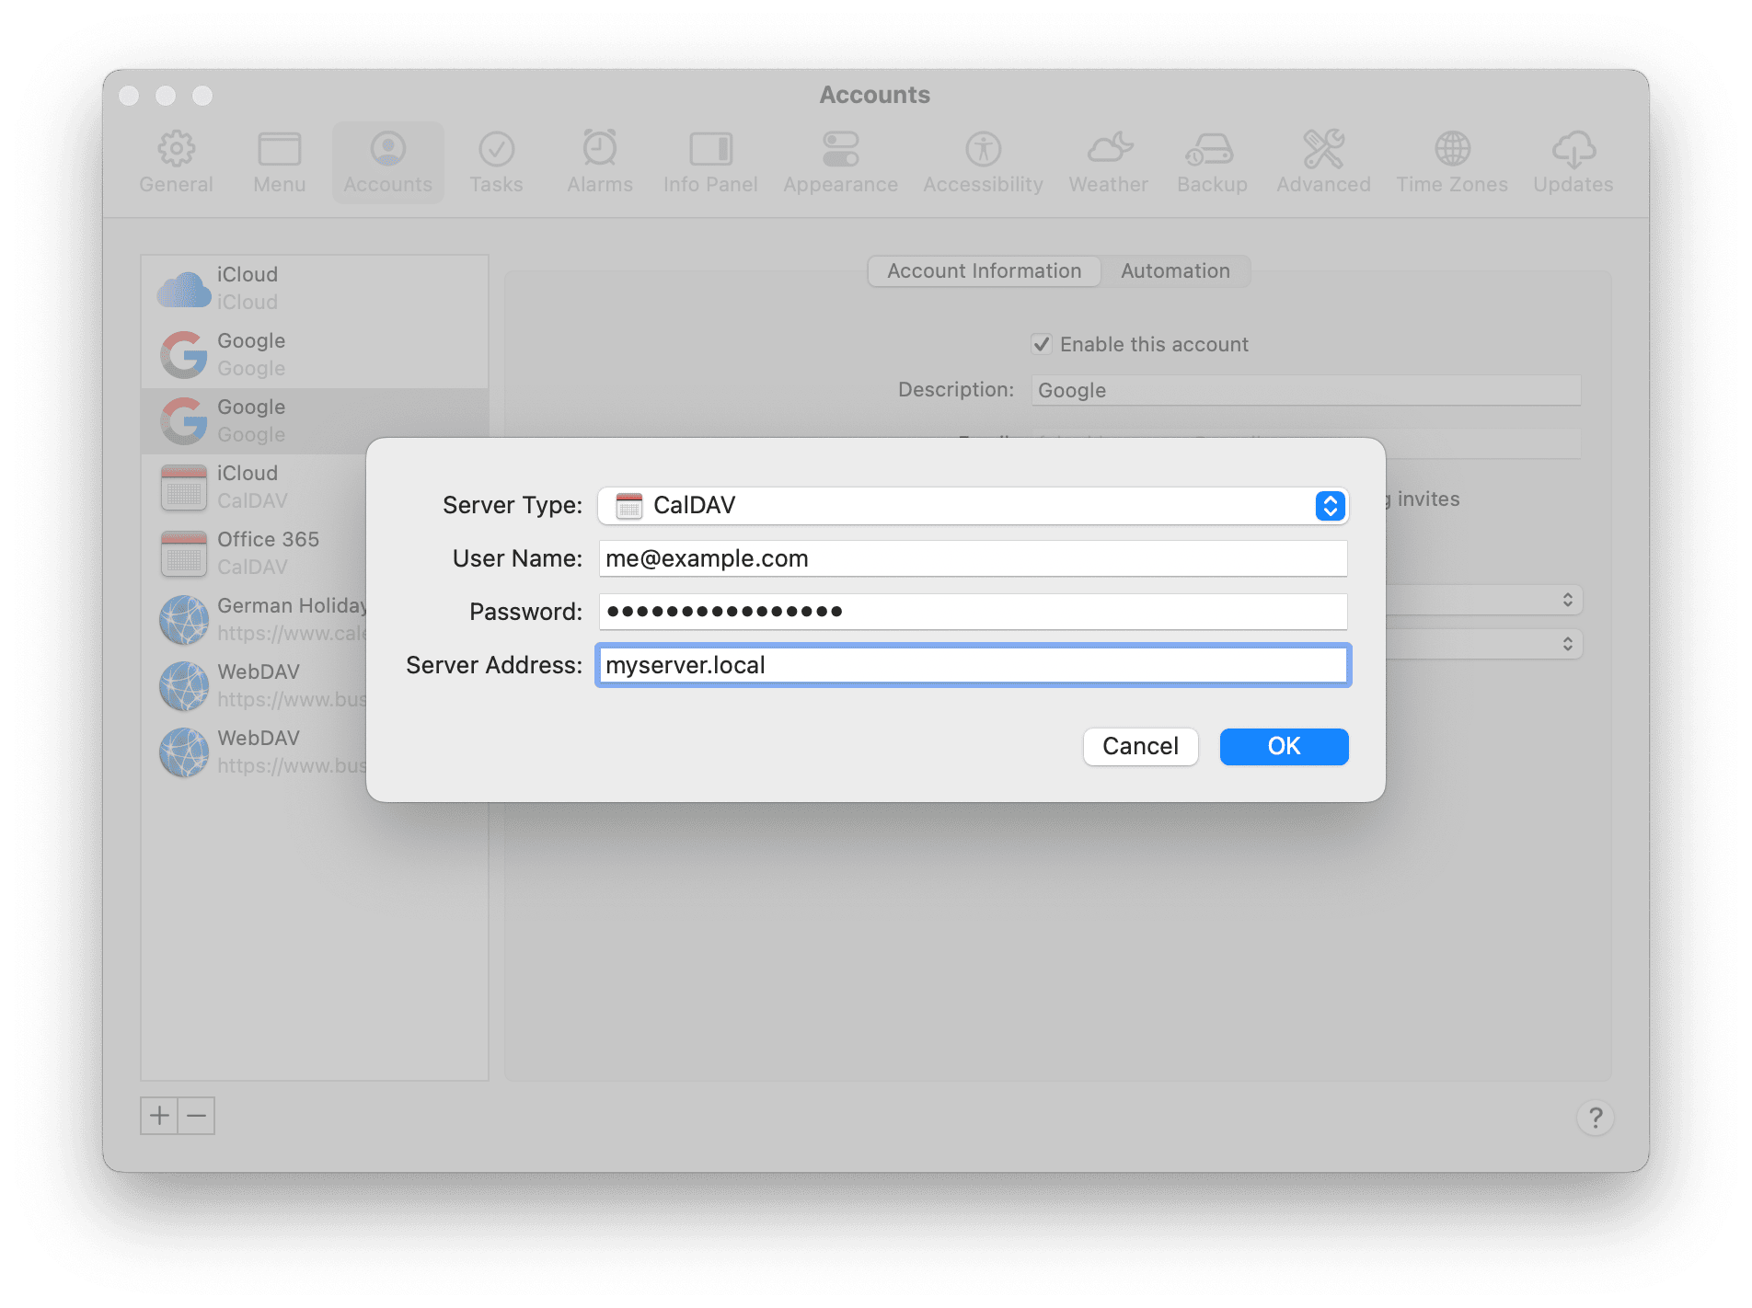Click the add account plus button

click(159, 1115)
